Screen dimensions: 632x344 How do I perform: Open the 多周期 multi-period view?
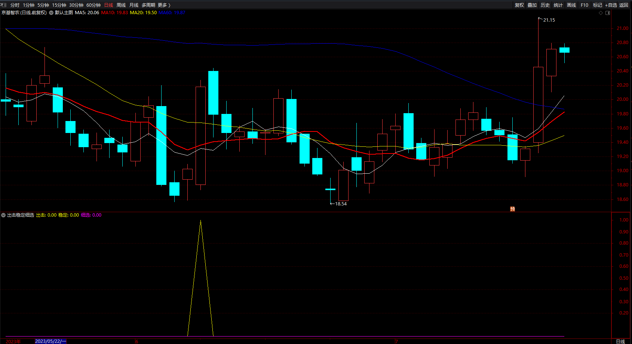(148, 5)
